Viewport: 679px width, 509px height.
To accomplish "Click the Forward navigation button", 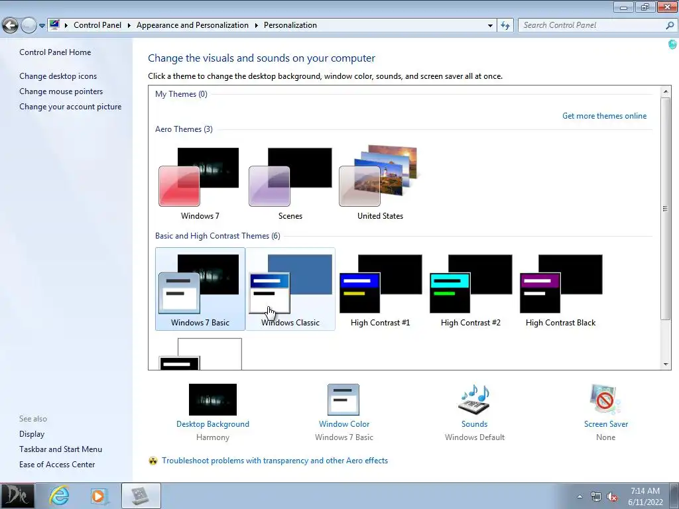I will coord(29,26).
